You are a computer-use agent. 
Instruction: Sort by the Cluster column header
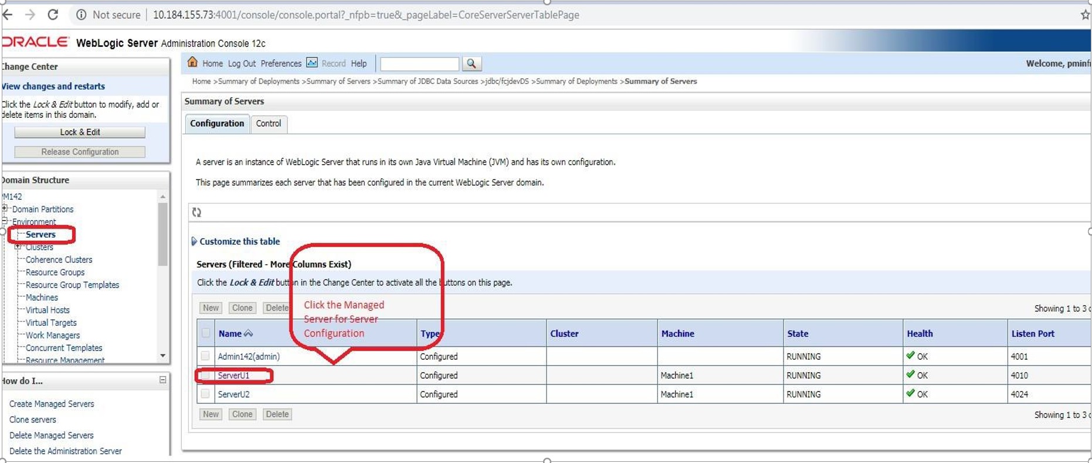(564, 333)
